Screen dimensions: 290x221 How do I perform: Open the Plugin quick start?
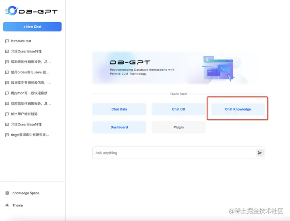coord(178,127)
